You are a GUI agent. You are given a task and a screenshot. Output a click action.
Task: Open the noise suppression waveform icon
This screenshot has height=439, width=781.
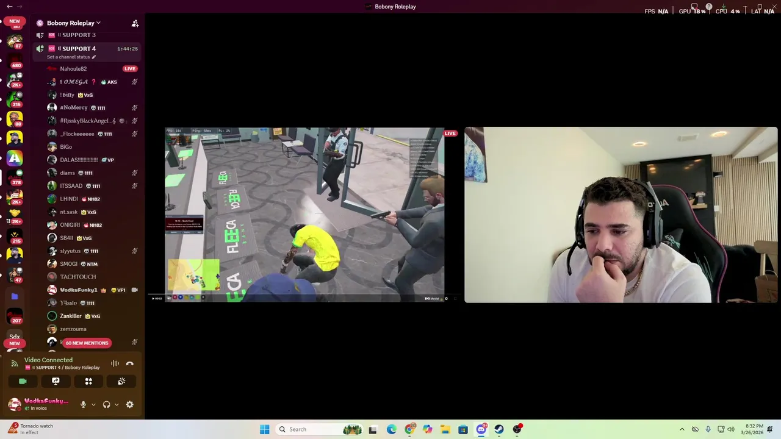click(115, 363)
